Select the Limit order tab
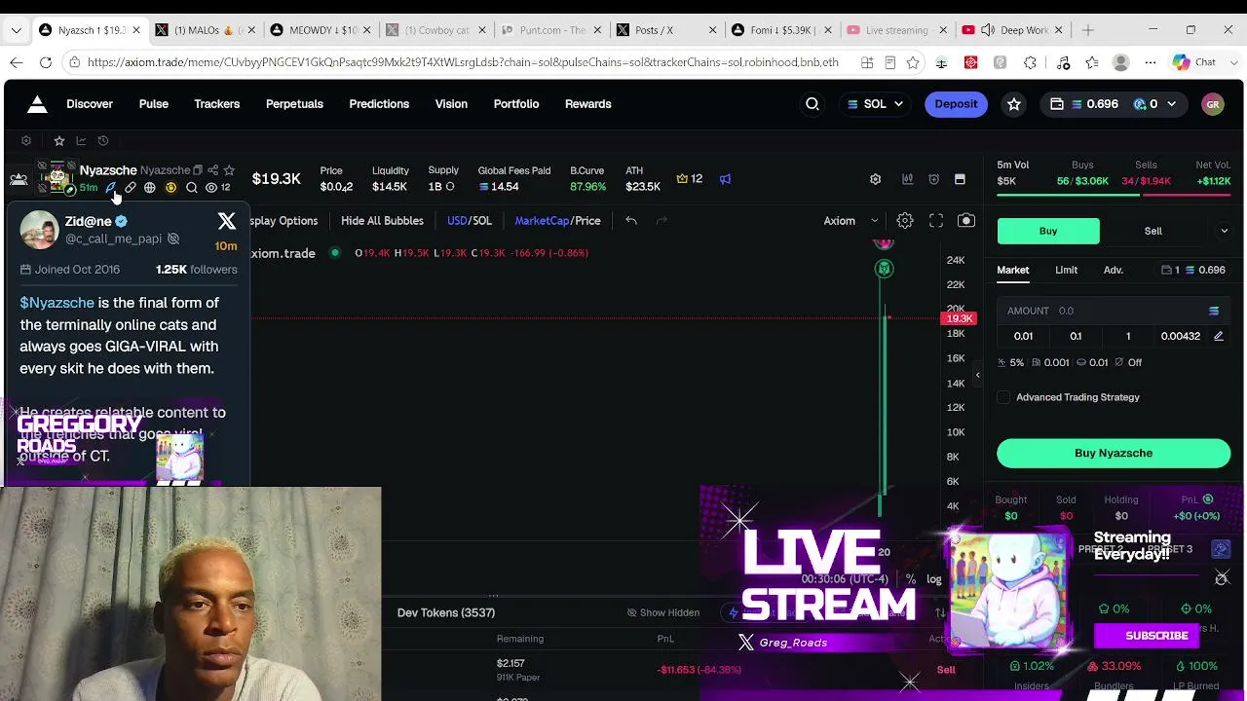Viewport: 1247px width, 701px height. (1066, 270)
